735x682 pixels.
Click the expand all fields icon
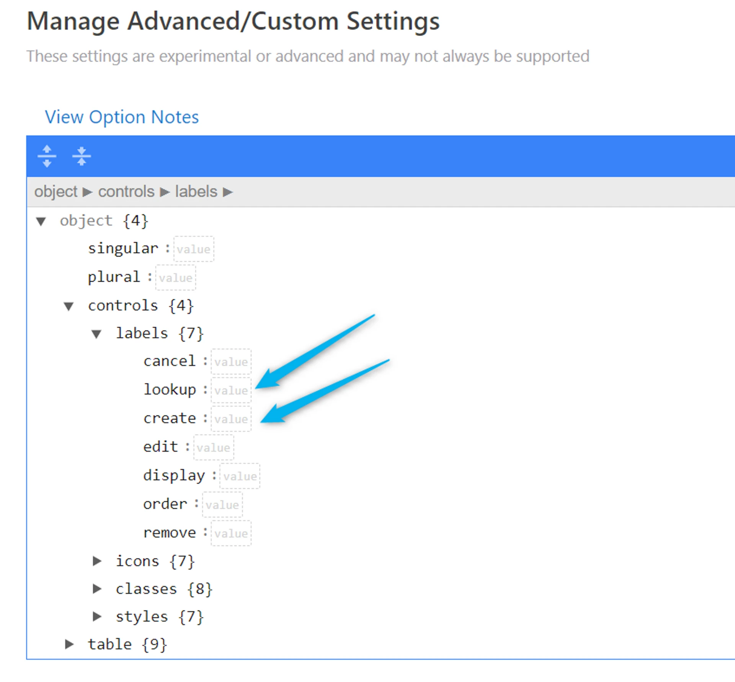click(47, 156)
